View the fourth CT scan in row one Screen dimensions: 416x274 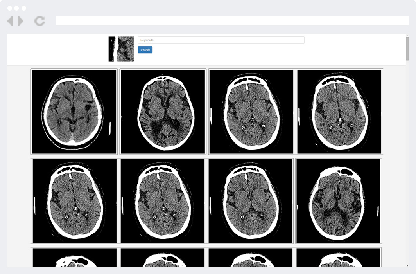(x=339, y=112)
